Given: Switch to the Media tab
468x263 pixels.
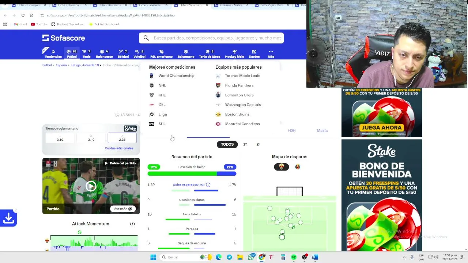Looking at the screenshot, I should coord(322,130).
